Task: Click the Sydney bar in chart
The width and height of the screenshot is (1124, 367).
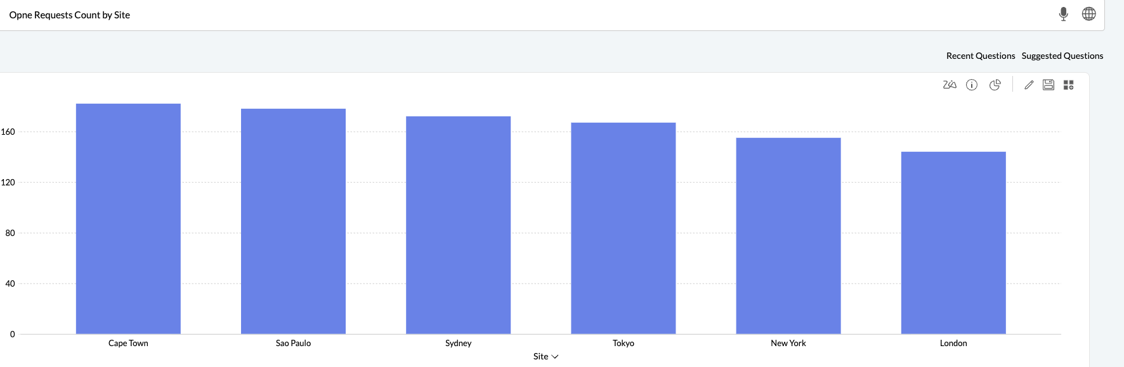Action: tap(458, 225)
